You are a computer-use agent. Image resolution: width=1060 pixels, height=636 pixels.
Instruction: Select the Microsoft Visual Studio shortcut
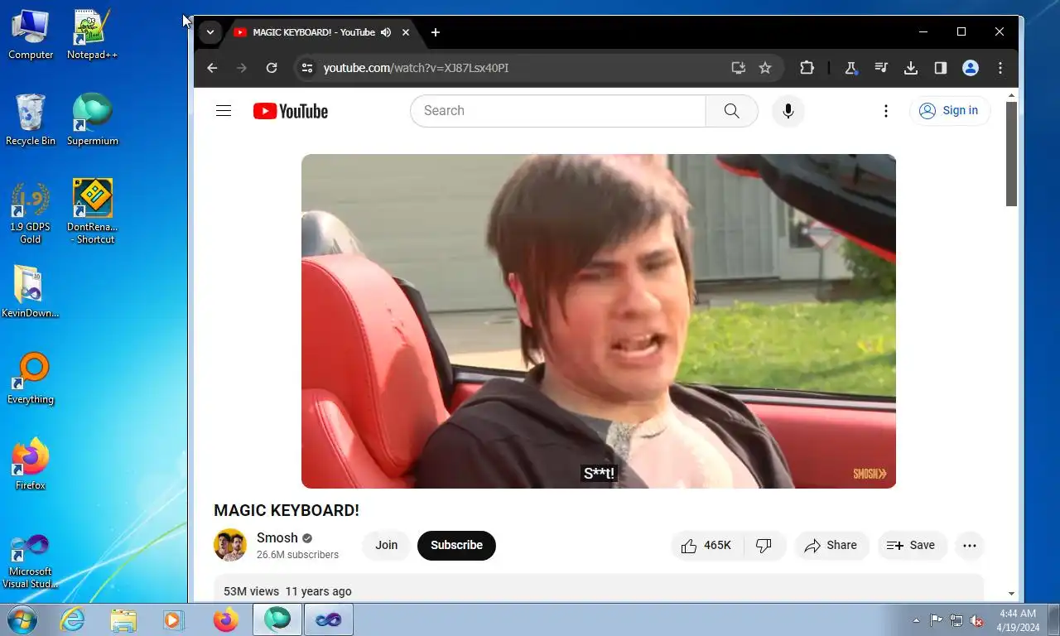(x=31, y=561)
